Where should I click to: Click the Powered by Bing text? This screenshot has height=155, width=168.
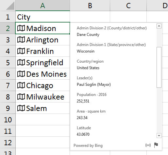pos(88,146)
